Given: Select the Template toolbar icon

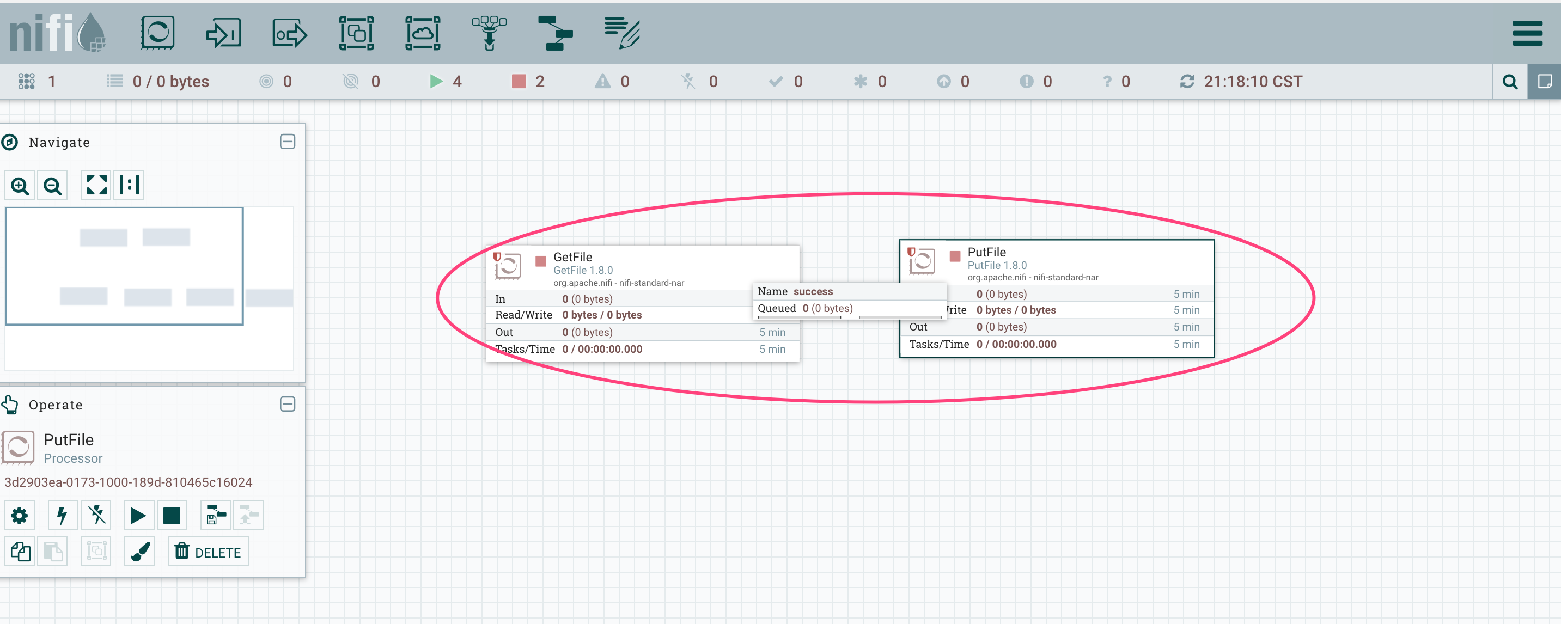Looking at the screenshot, I should click(555, 33).
